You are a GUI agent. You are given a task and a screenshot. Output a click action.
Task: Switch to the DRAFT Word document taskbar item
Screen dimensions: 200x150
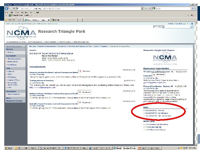tap(76, 148)
